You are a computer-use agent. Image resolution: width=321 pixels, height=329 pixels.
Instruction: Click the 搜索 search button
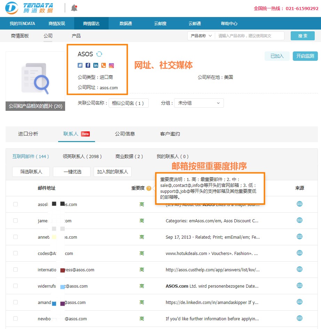coord(303,36)
